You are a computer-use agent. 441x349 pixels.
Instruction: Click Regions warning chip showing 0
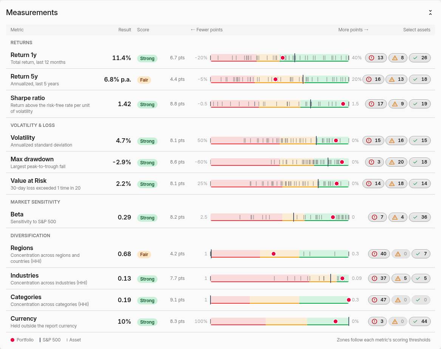click(401, 254)
